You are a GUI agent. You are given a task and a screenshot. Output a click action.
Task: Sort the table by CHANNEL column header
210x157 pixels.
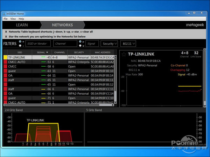60,52
